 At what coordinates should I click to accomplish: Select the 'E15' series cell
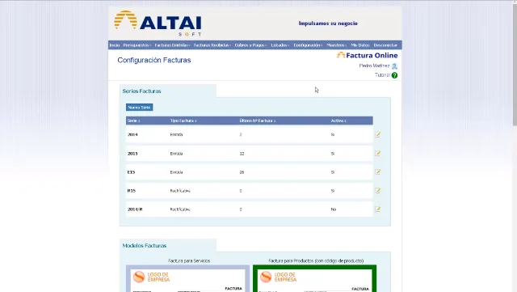(x=131, y=172)
